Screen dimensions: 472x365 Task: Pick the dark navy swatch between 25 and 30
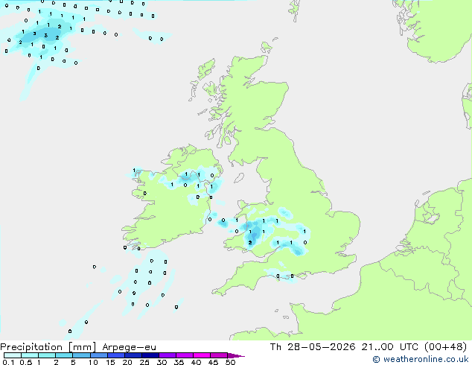pos(150,355)
